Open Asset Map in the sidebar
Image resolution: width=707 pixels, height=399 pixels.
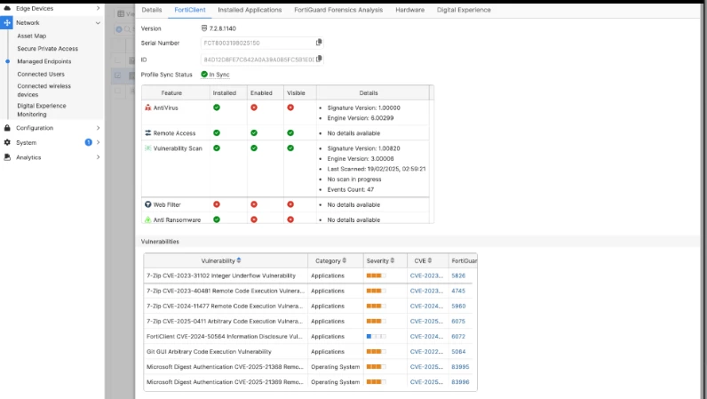[32, 36]
